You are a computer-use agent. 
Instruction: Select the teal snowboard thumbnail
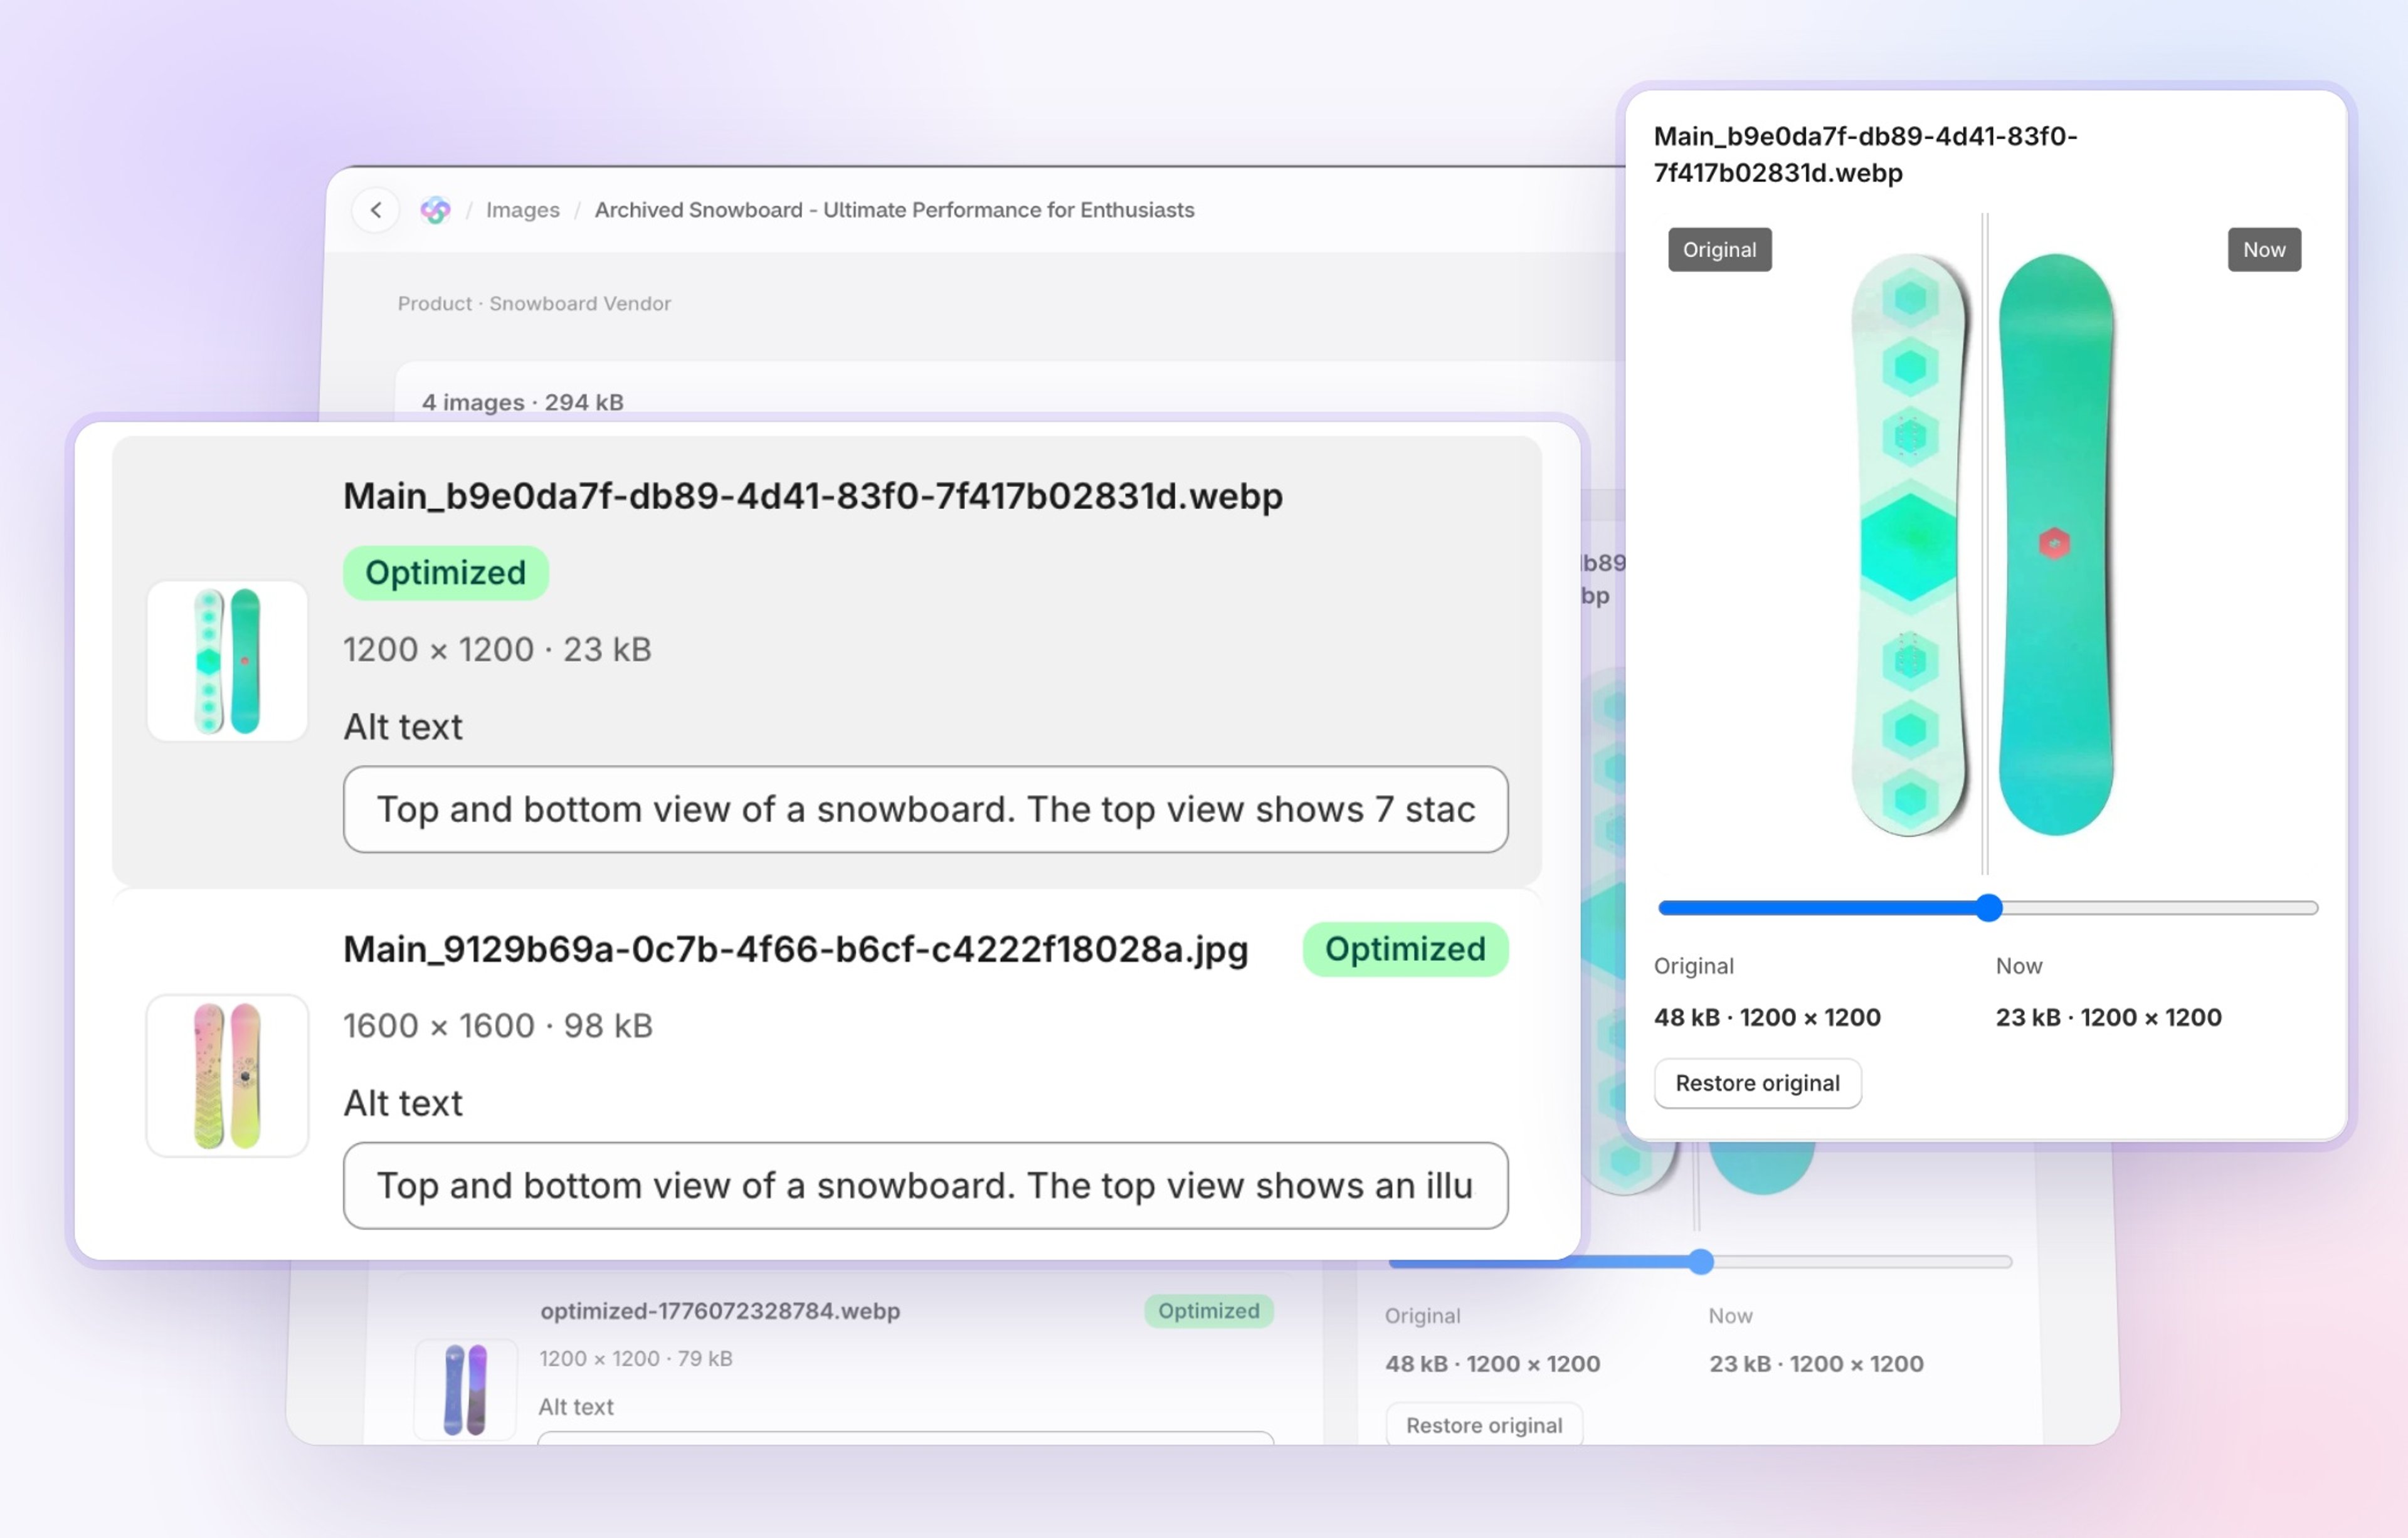pos(227,661)
